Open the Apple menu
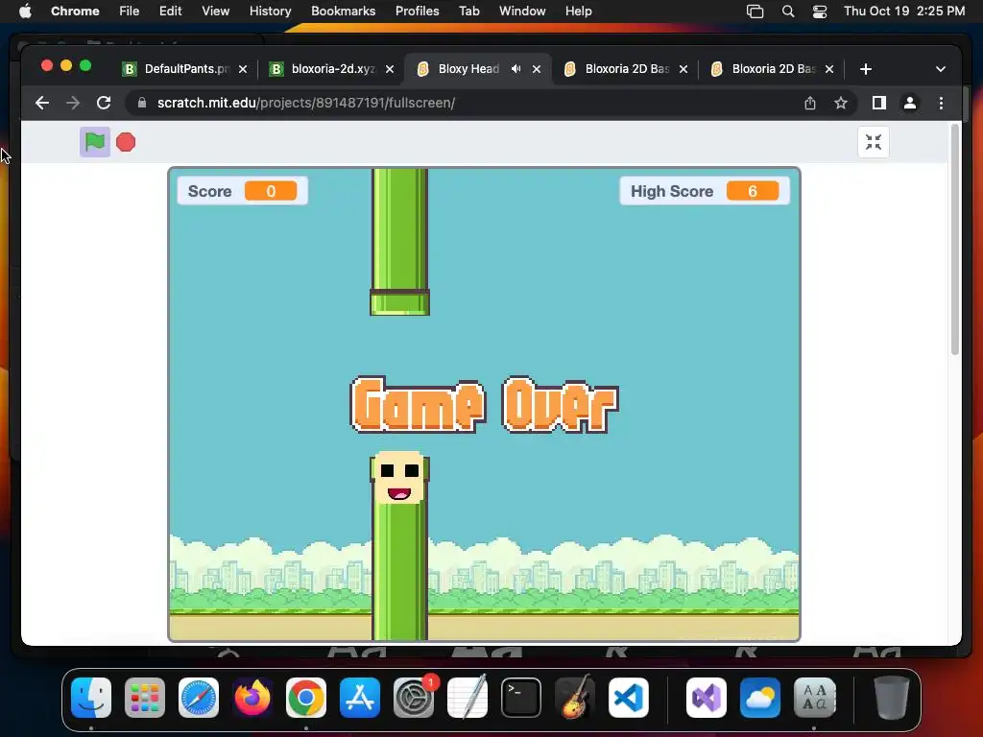Viewport: 983px width, 737px height. [x=25, y=12]
